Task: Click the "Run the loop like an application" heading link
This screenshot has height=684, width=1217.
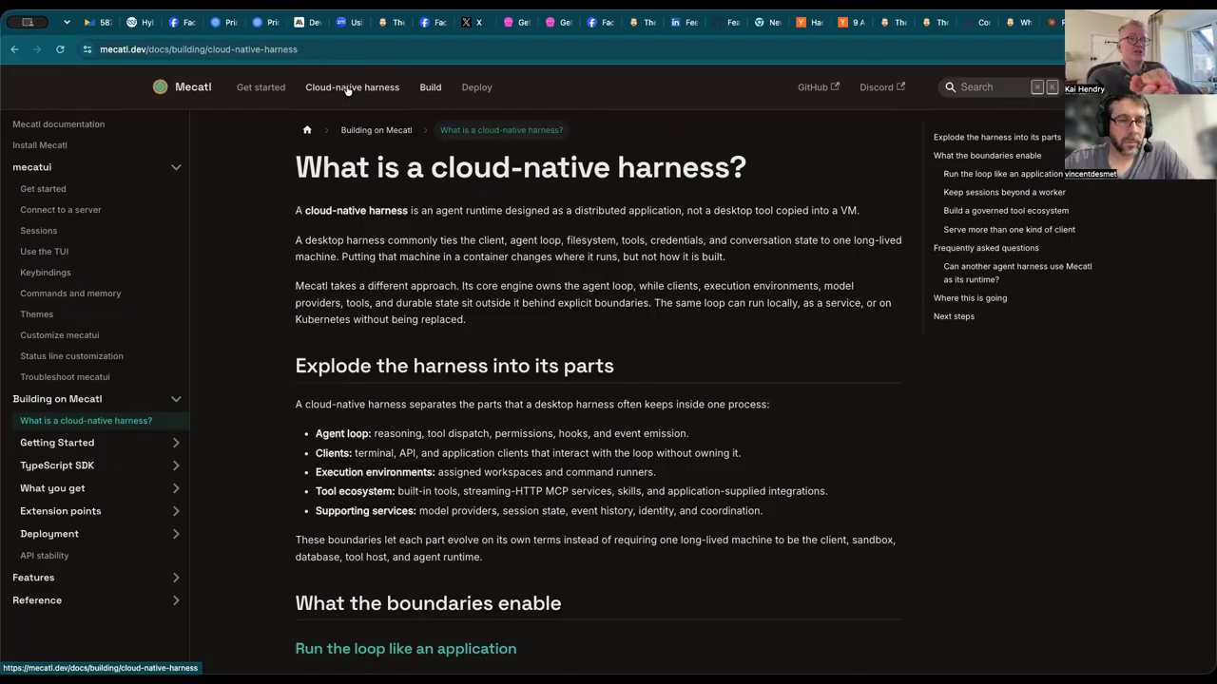Action: pyautogui.click(x=406, y=648)
